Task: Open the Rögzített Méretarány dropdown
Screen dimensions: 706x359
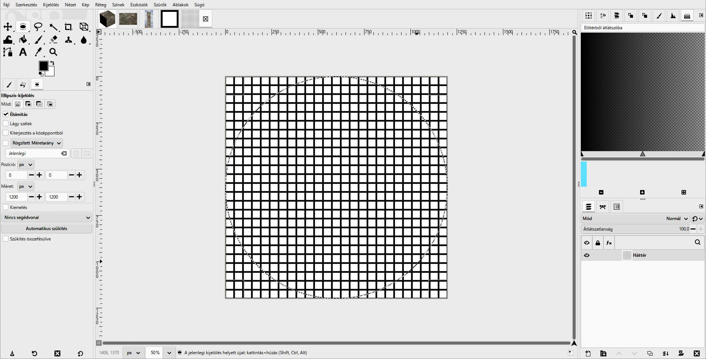Action: (x=37, y=143)
